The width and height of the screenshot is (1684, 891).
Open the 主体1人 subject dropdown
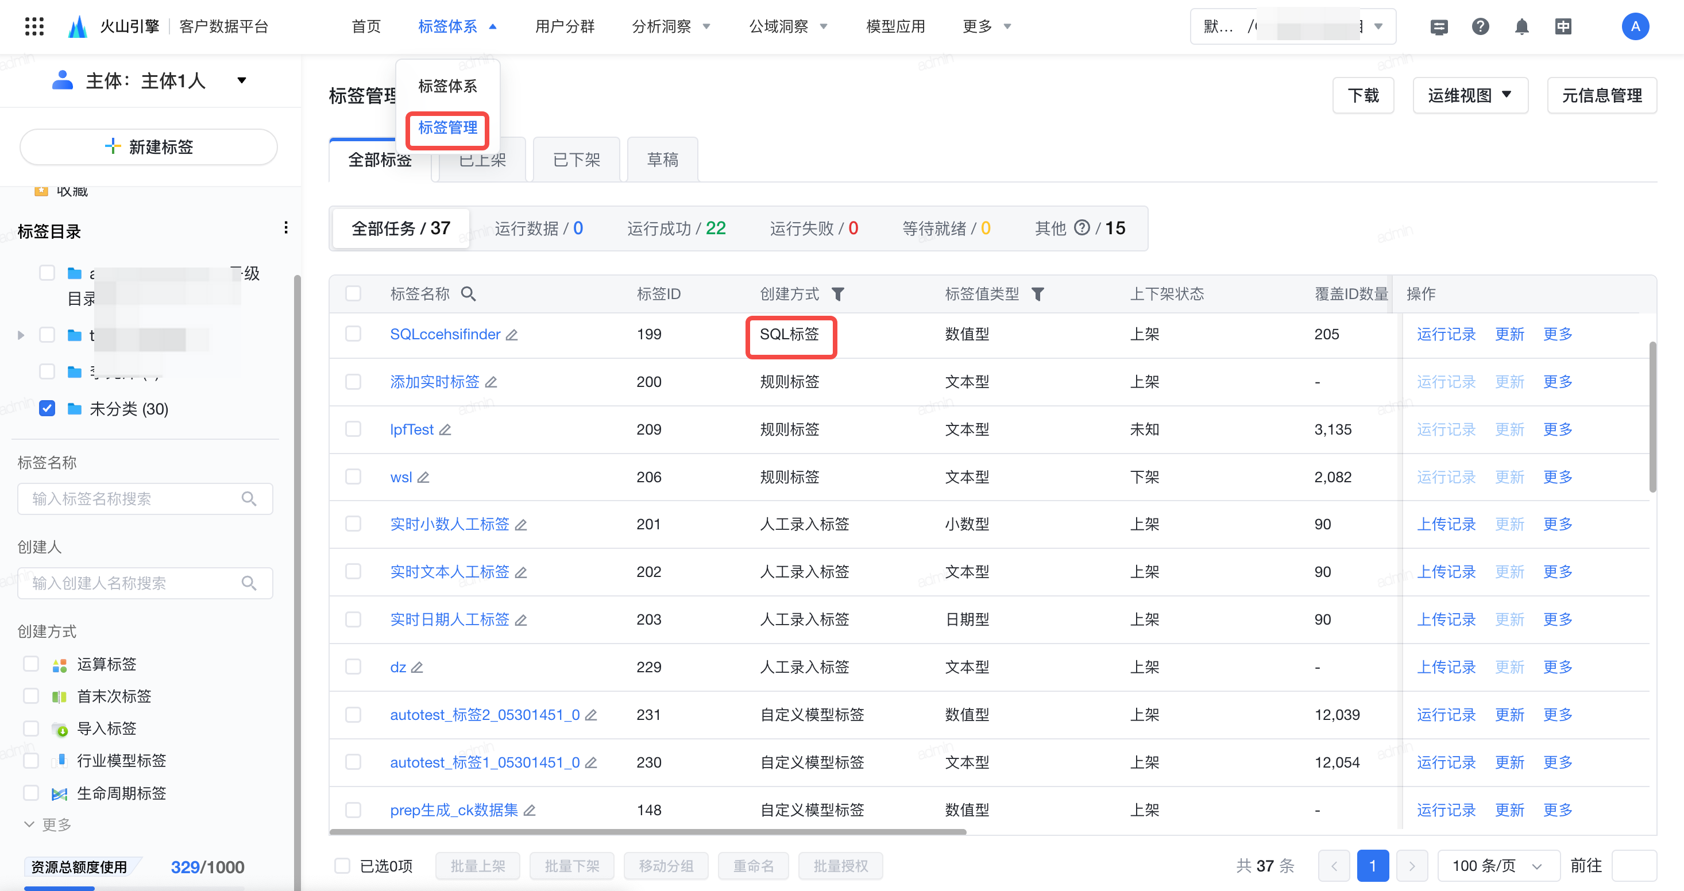pos(242,80)
